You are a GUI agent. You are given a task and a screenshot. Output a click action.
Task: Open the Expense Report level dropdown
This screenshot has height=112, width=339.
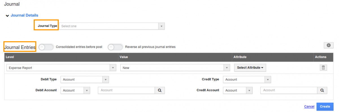pos(61,68)
